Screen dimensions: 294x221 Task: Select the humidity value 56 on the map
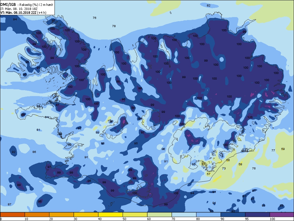[228, 160]
